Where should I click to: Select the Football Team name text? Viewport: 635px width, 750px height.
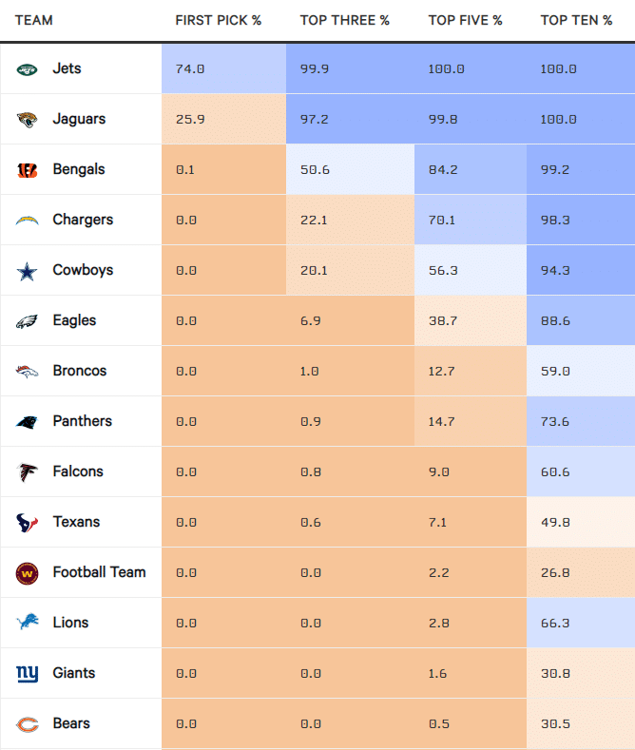pos(99,572)
